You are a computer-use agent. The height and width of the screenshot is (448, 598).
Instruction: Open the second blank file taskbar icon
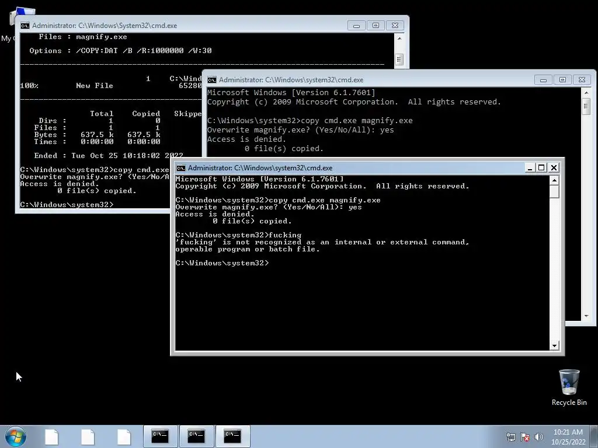[x=88, y=437]
